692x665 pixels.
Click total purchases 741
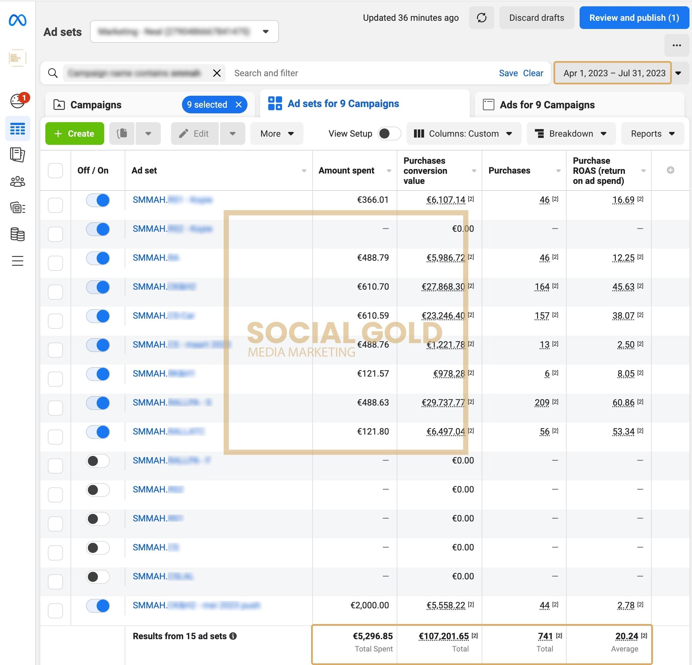tap(545, 636)
